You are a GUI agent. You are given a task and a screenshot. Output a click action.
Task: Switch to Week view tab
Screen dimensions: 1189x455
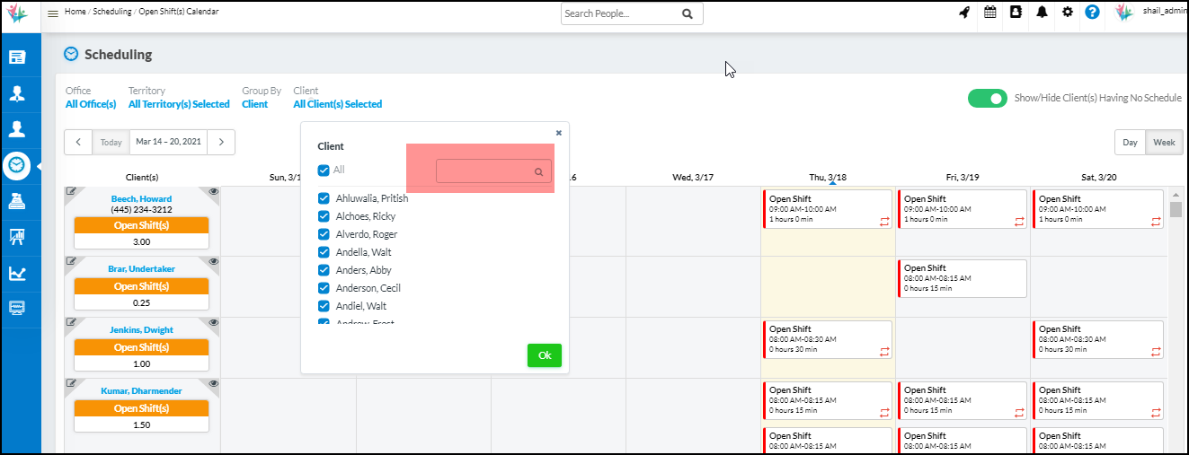[x=1164, y=143]
